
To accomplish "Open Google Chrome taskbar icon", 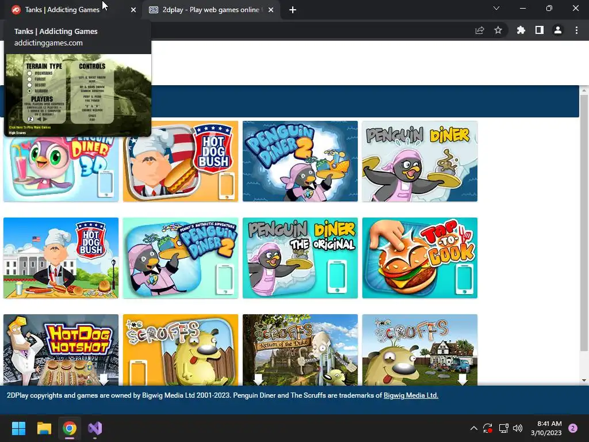I will (70, 428).
